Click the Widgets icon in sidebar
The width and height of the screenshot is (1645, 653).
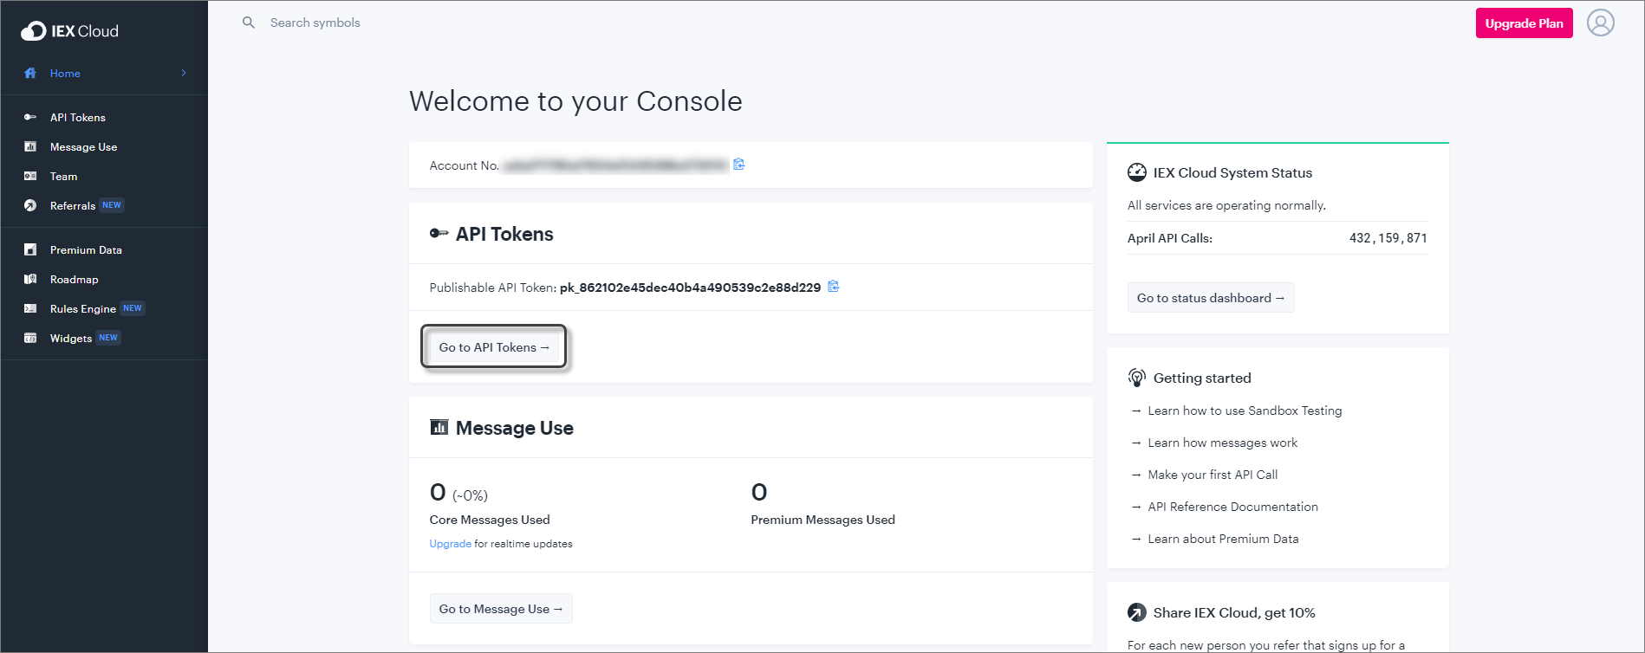30,338
